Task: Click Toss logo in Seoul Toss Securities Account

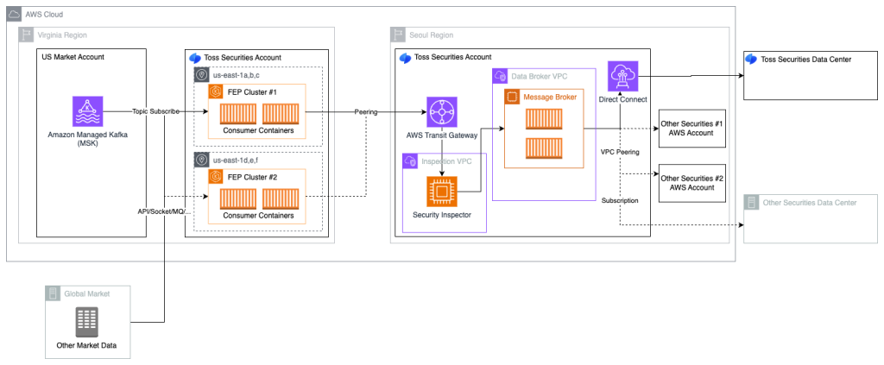Action: pyautogui.click(x=405, y=57)
